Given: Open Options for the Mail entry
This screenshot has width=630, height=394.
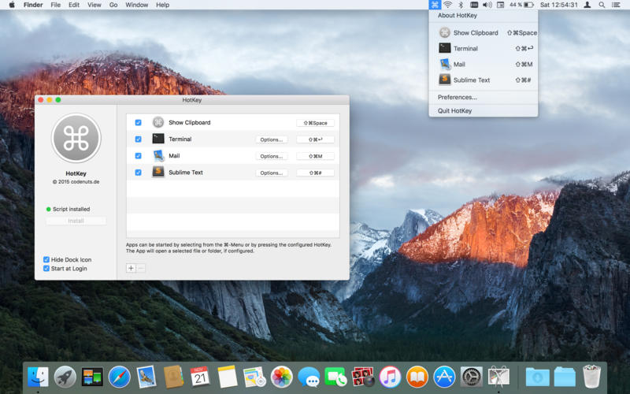Looking at the screenshot, I should click(x=271, y=156).
